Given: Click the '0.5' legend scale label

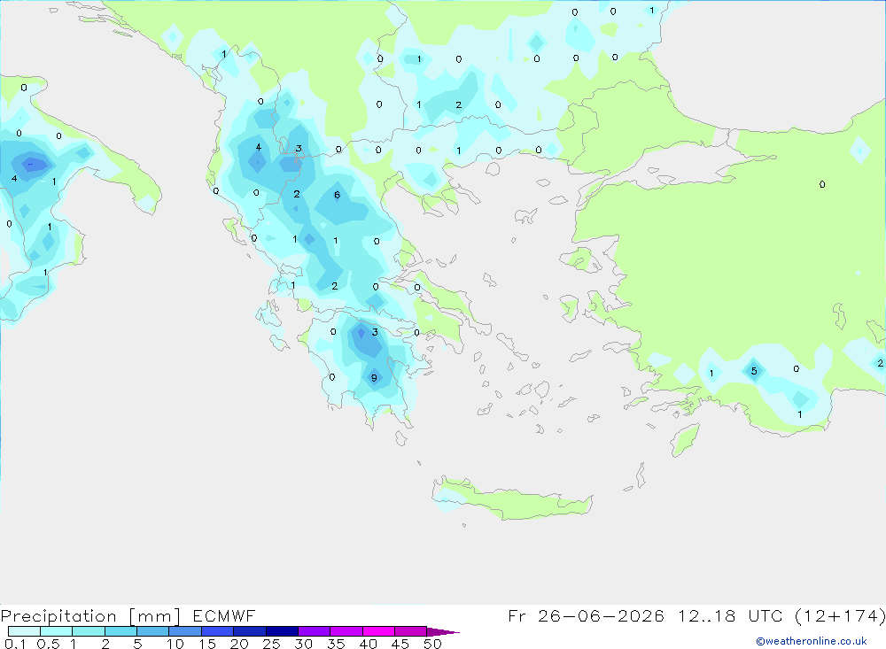Looking at the screenshot, I should click(48, 644).
